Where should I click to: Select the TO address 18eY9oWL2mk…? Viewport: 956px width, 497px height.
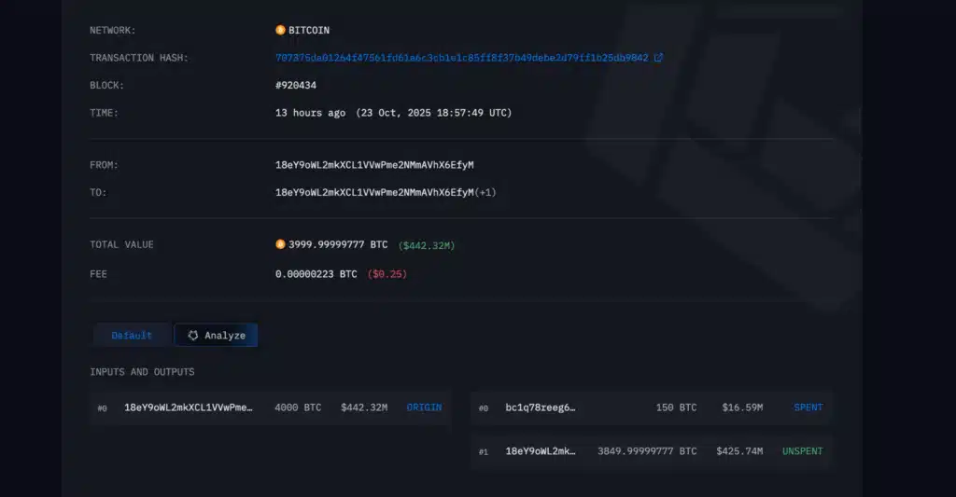(374, 192)
